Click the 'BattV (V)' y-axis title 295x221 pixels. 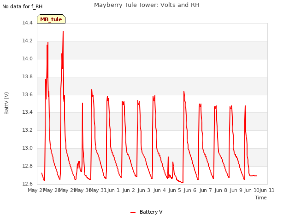6,103
